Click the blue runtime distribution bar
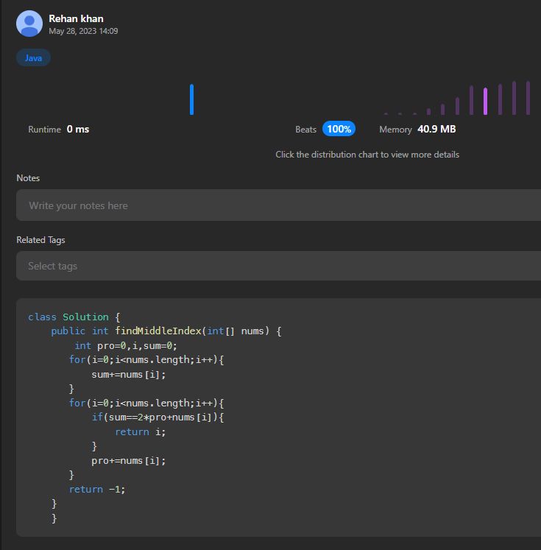The height and width of the screenshot is (550, 541). [x=192, y=99]
